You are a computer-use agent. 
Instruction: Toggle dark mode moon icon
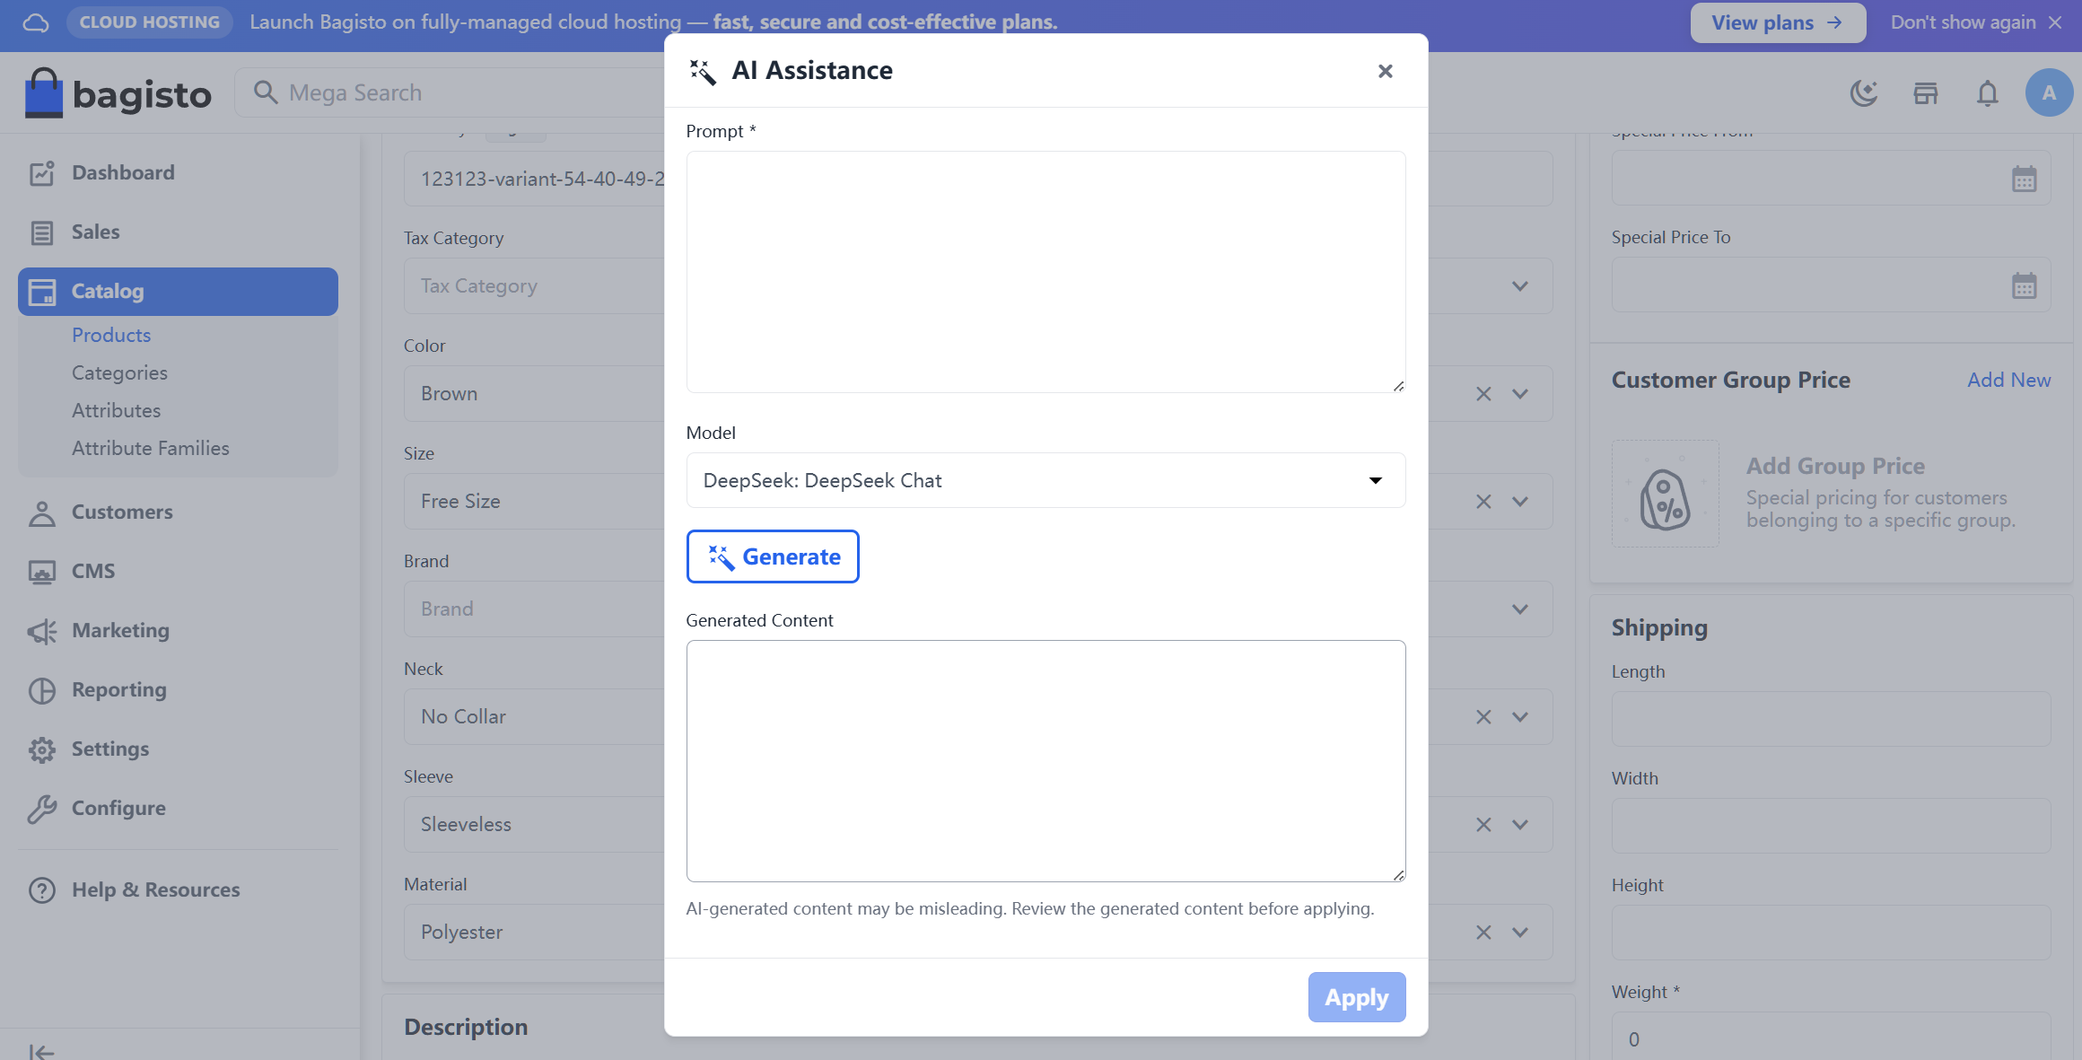tap(1864, 93)
